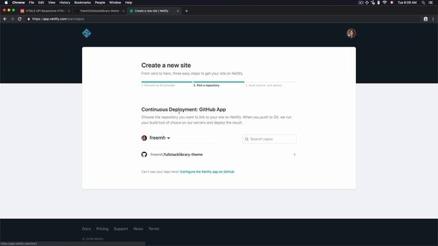438x246 pixels.
Task: Click the Chrome profile icon in toolbar
Action: click(x=426, y=19)
